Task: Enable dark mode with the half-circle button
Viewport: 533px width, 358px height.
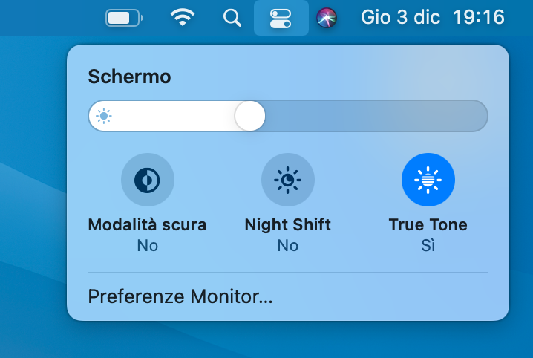Action: tap(147, 180)
